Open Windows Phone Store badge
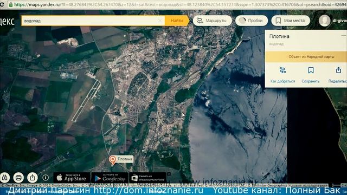The image size is (347, 195). [x=148, y=178]
